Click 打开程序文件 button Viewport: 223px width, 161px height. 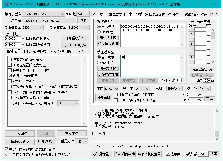click(x=75, y=38)
